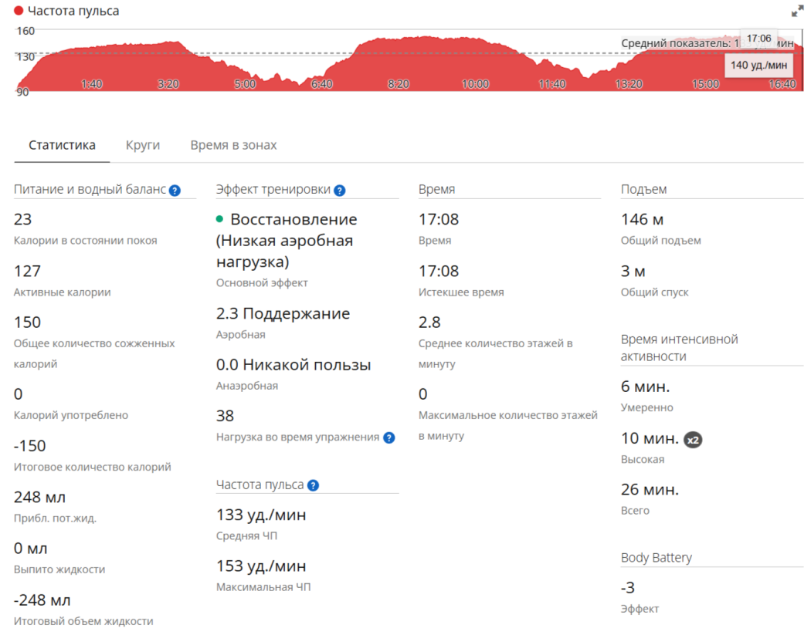
Task: Open help icon next to Эффект тренировки
Action: [339, 191]
